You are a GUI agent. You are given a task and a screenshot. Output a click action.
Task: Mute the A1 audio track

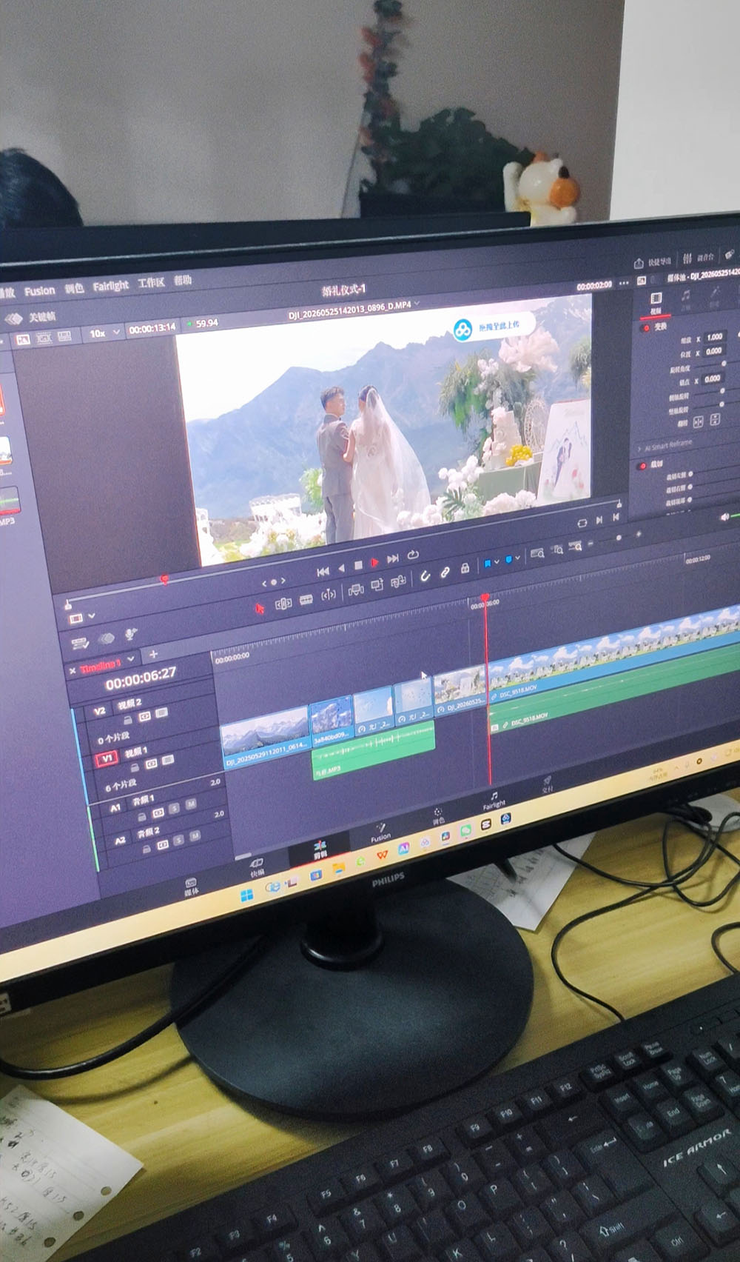[190, 804]
